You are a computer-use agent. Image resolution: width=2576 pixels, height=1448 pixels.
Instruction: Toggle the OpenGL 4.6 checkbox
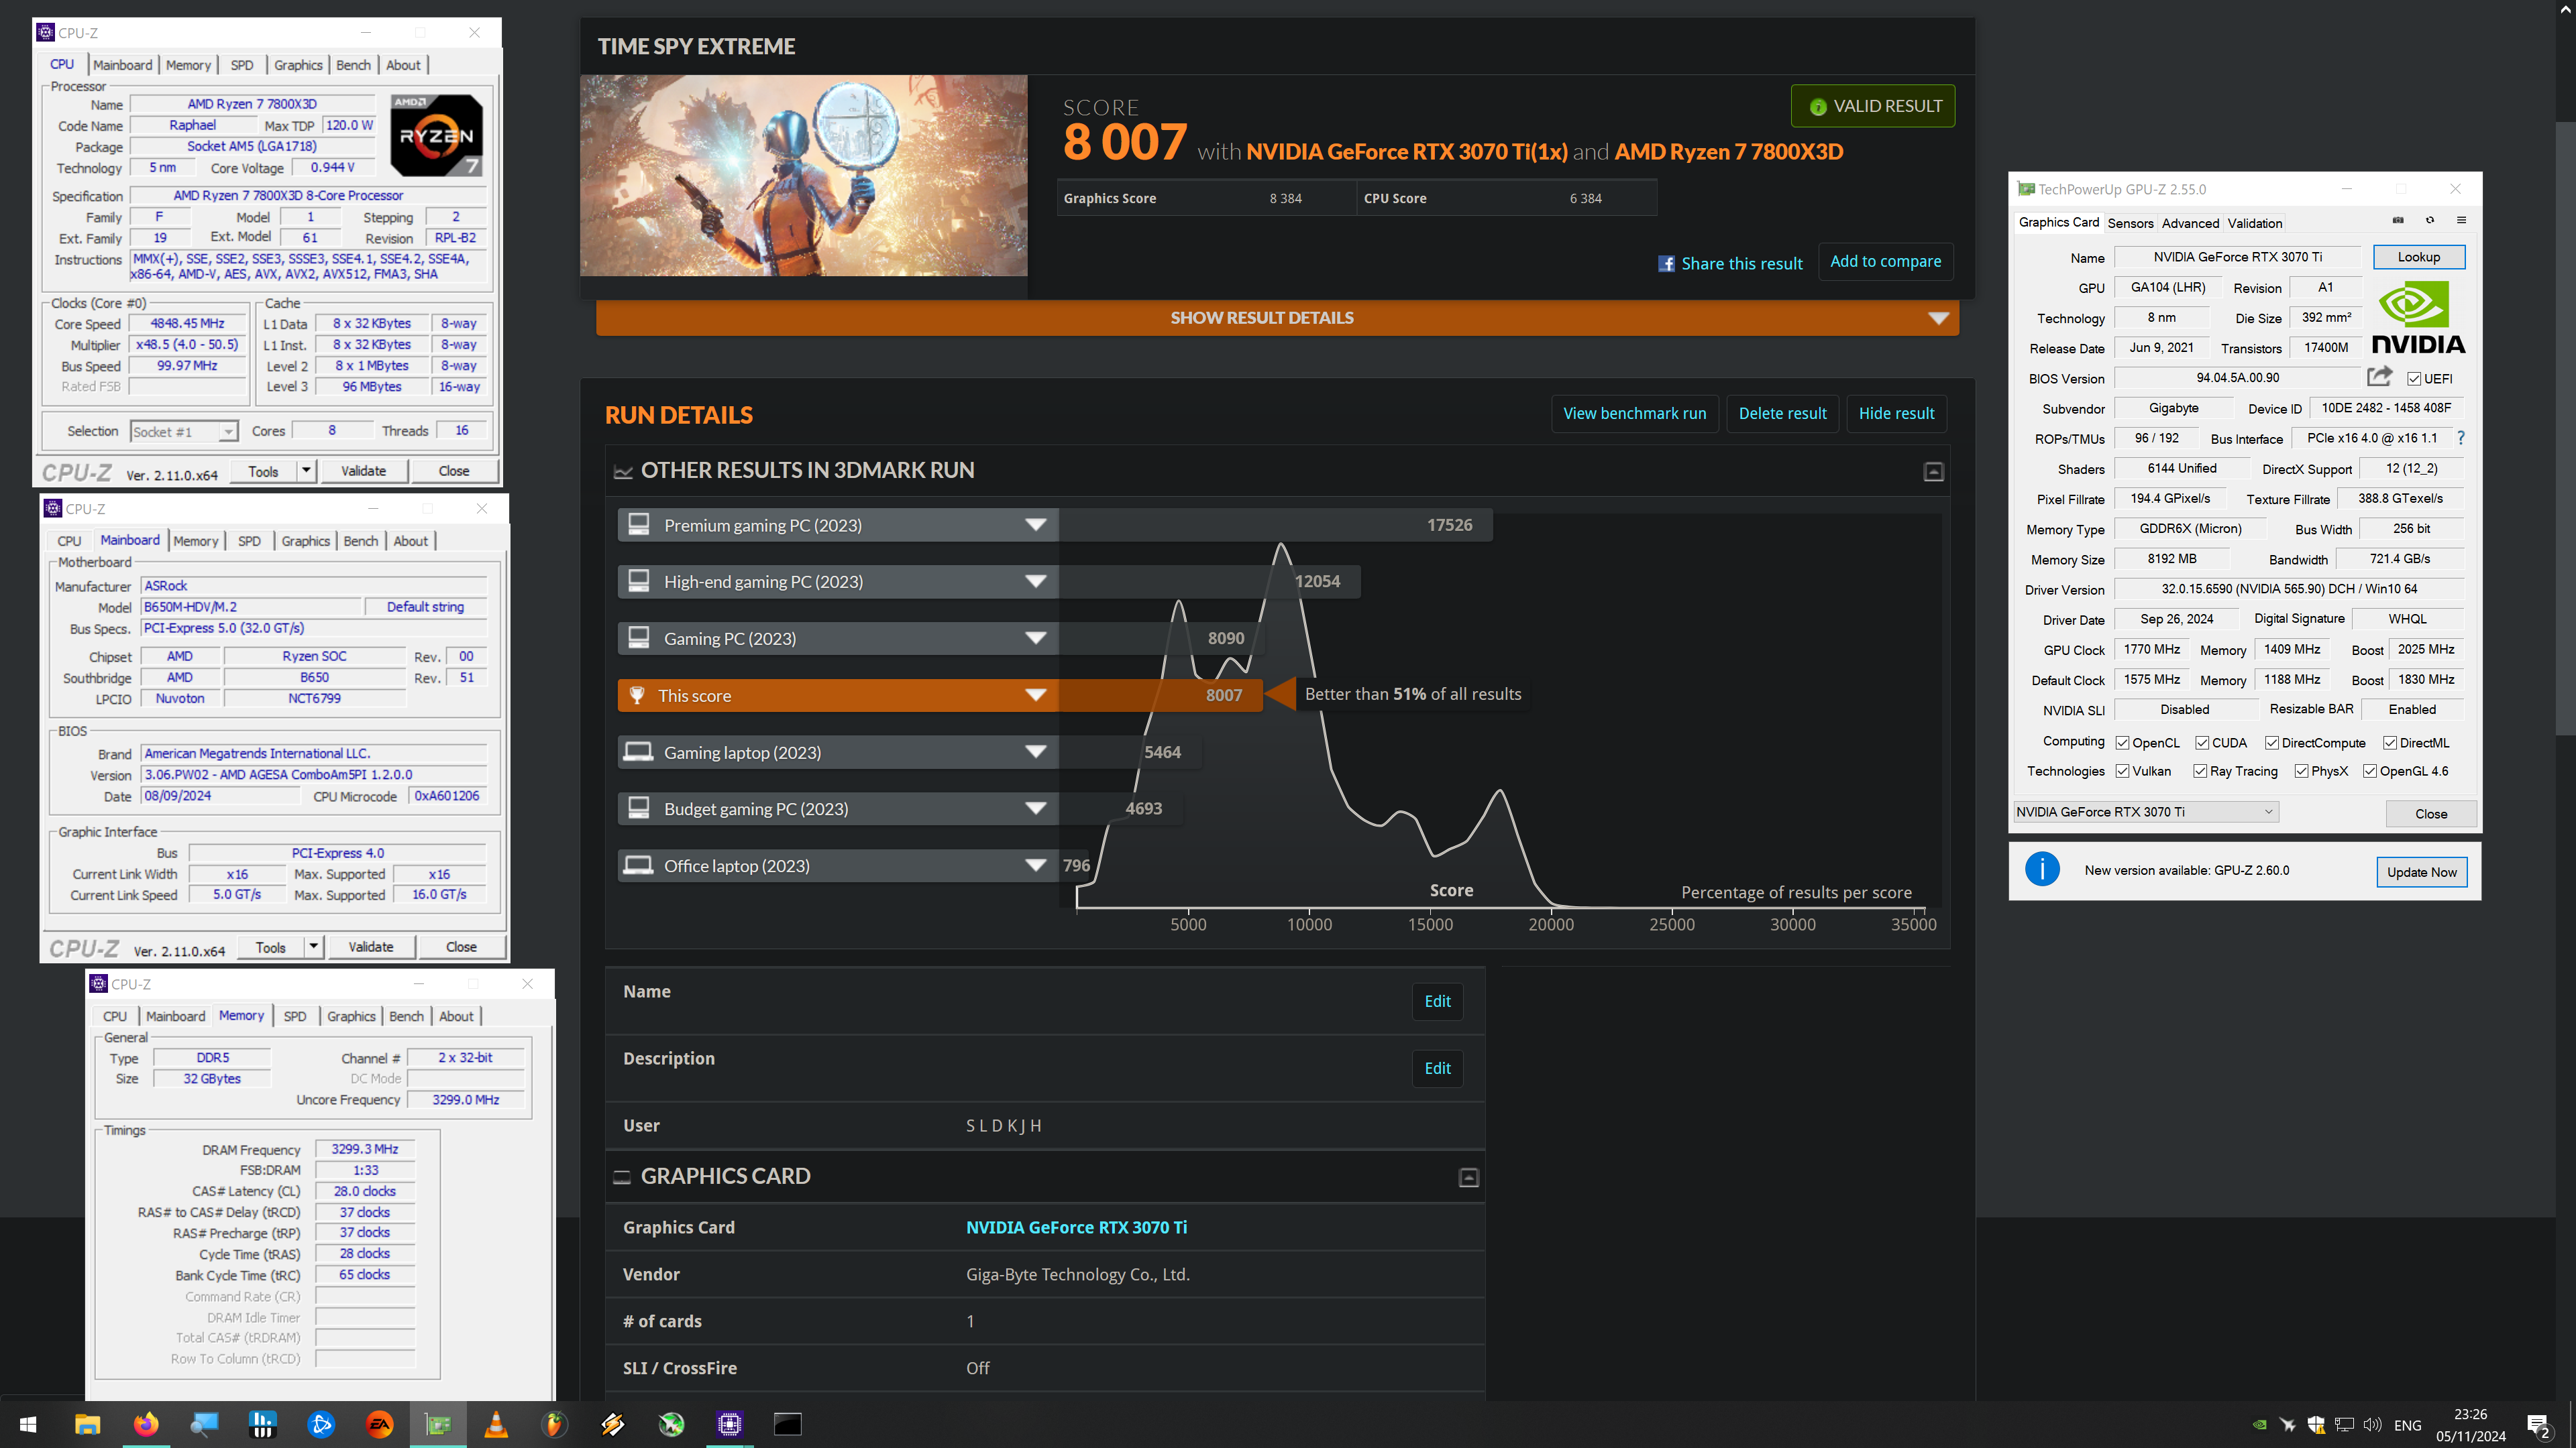point(2370,770)
